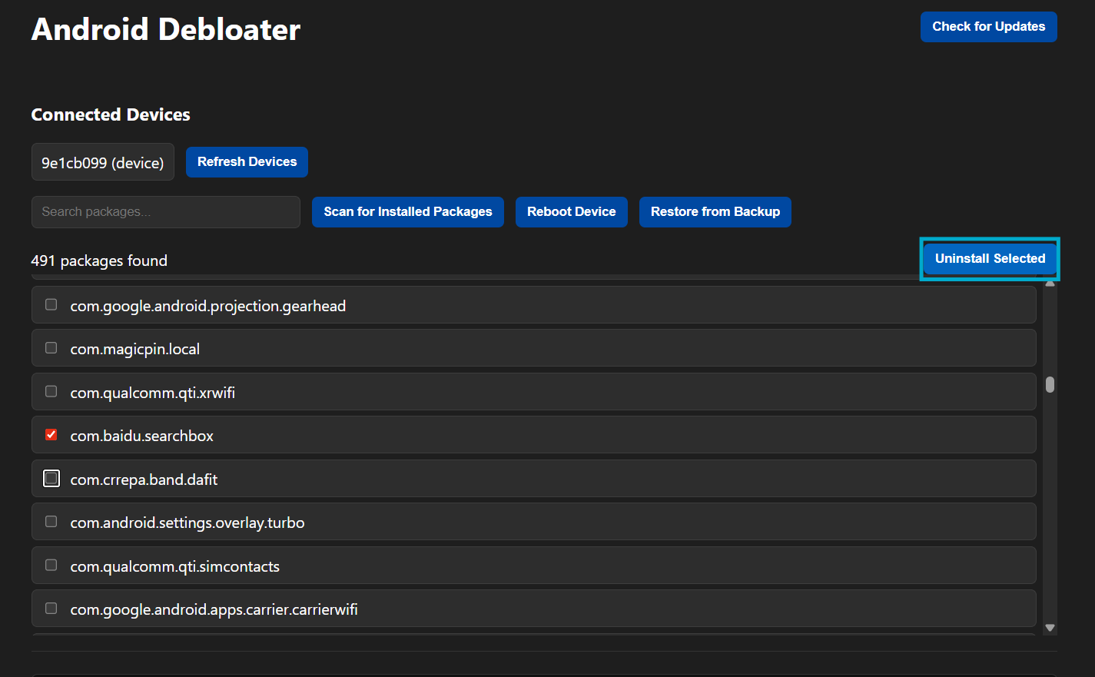Click com.android.settings.overlay.turbo text
Viewport: 1095px width, 677px height.
pyautogui.click(x=187, y=523)
